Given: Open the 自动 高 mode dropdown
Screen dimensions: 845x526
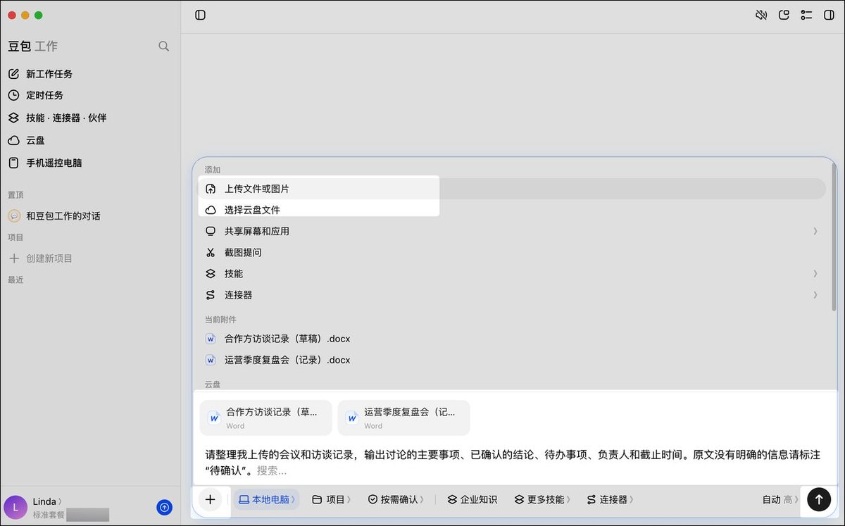Looking at the screenshot, I should point(780,499).
